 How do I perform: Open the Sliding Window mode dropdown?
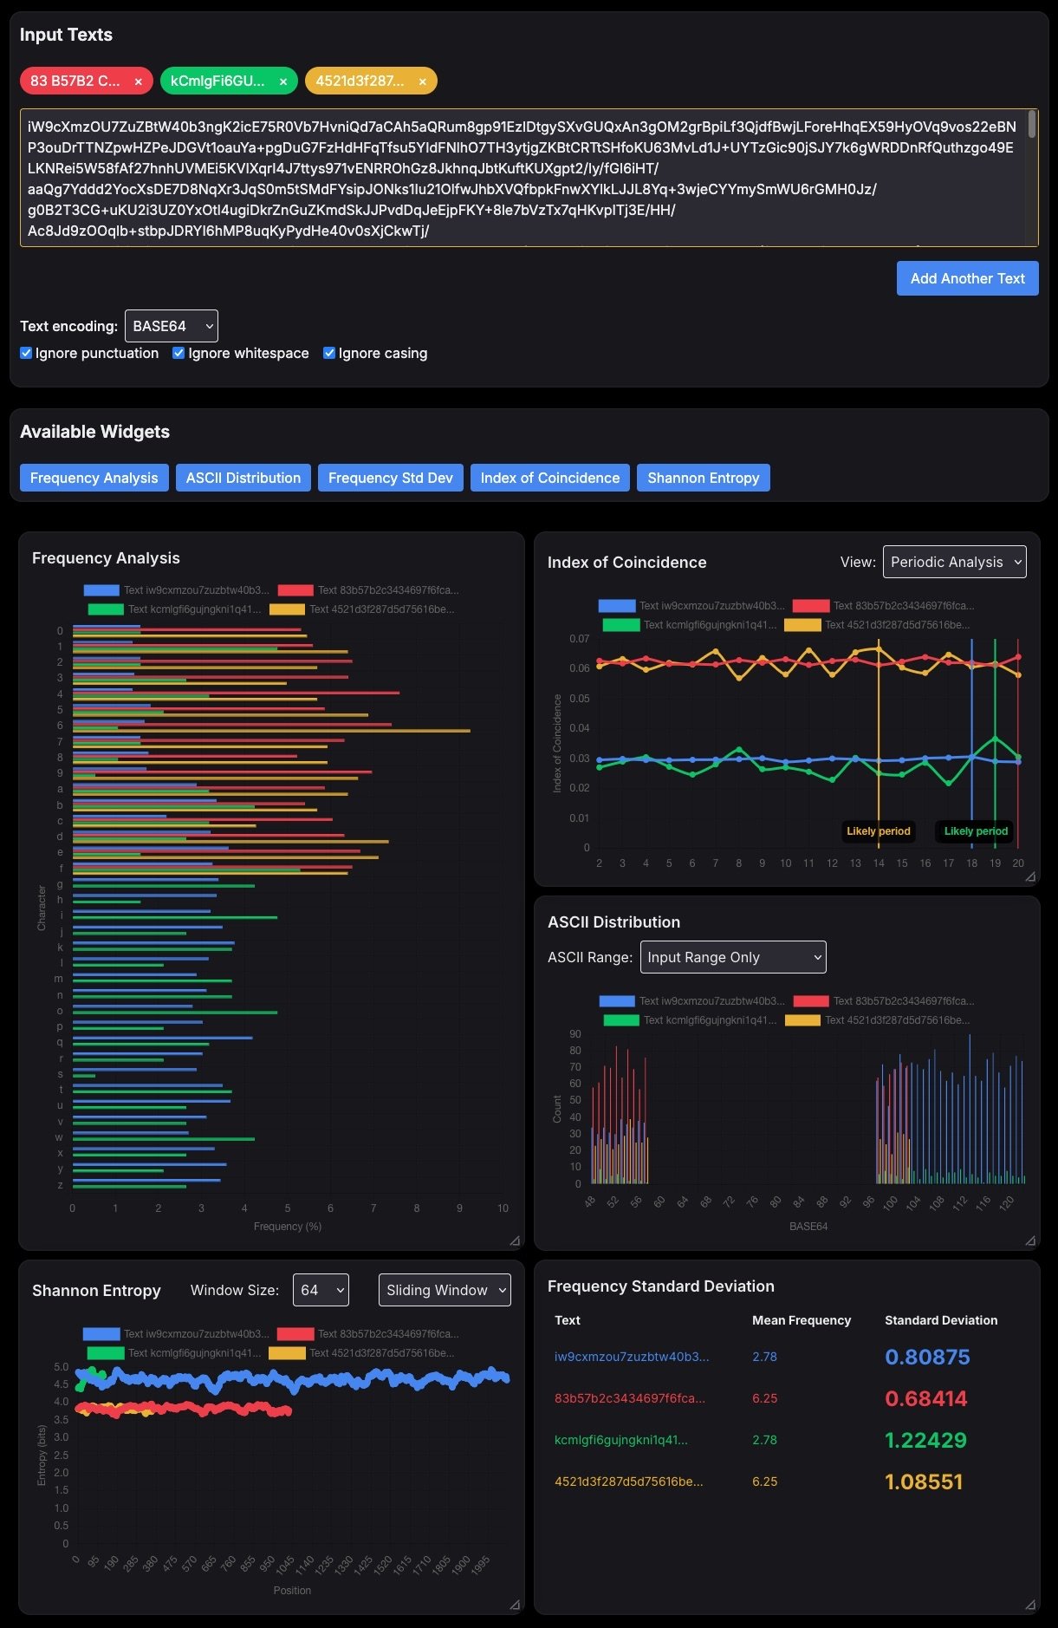pos(445,1290)
